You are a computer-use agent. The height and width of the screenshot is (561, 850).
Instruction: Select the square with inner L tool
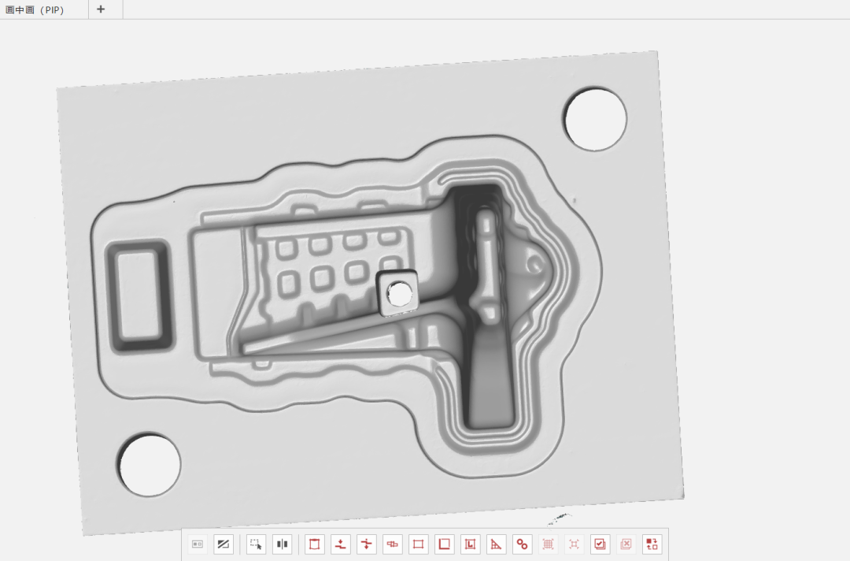click(x=470, y=544)
